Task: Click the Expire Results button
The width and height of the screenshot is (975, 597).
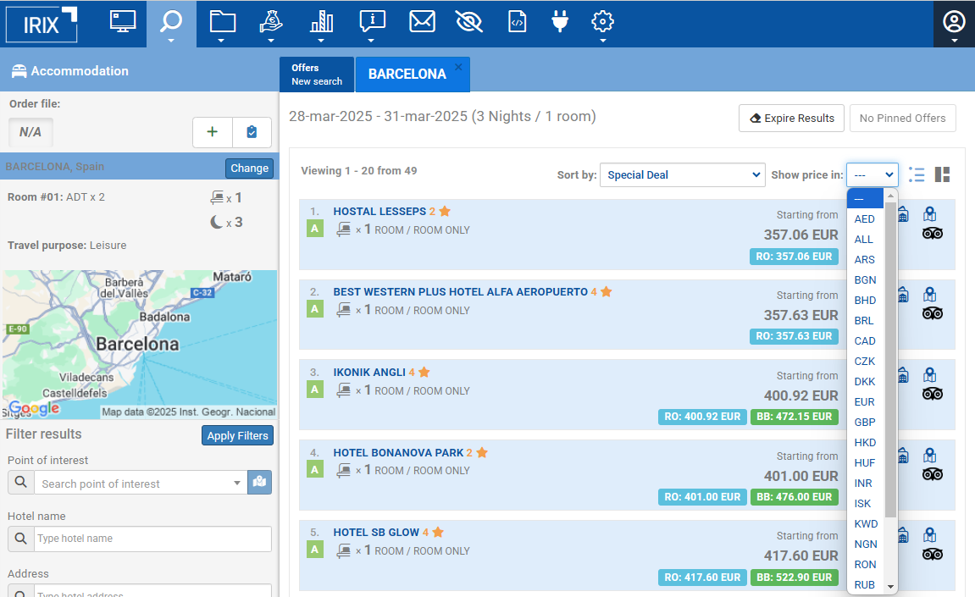Action: click(x=791, y=119)
